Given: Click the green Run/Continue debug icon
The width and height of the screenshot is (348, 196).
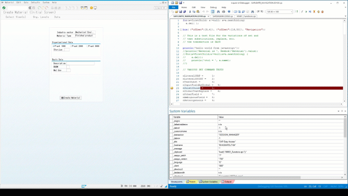Looking at the screenshot, I should point(306,11).
